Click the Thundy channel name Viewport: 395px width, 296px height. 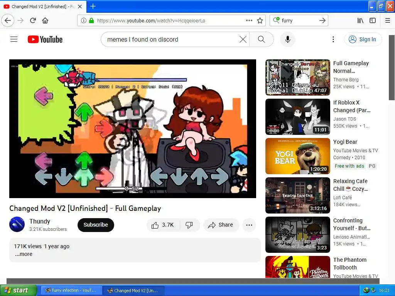pyautogui.click(x=40, y=221)
